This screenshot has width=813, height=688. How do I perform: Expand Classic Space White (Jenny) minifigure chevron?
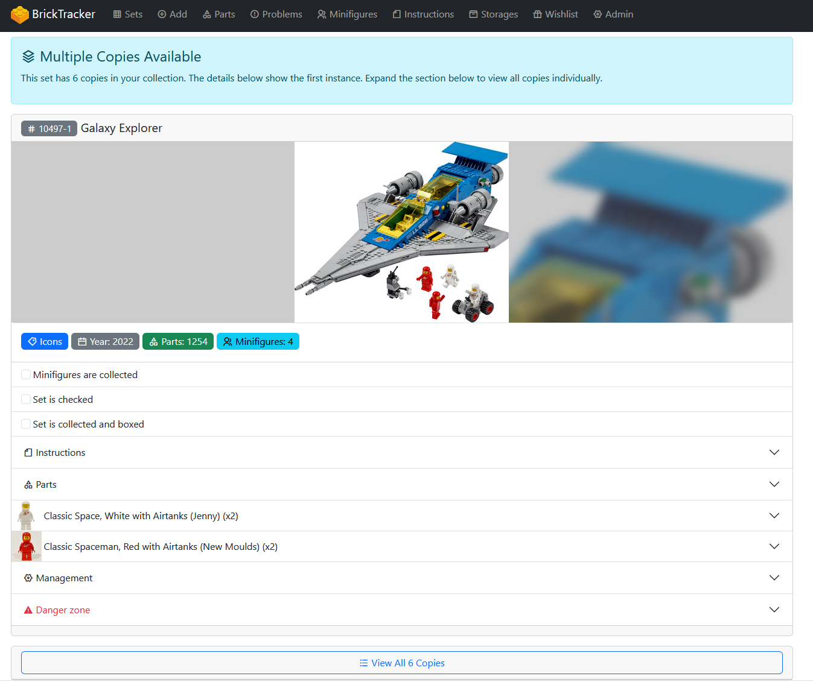[774, 516]
